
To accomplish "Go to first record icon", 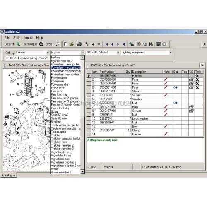I will click(106, 44).
